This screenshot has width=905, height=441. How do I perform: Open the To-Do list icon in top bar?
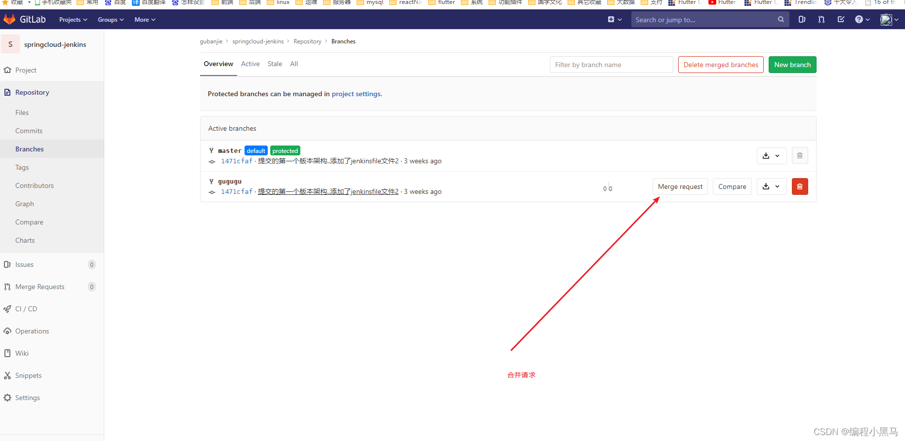841,20
